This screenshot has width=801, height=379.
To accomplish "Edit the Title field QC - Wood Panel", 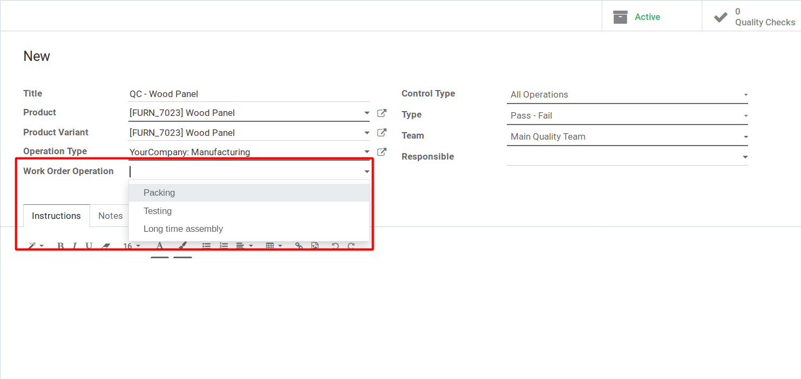I will tap(249, 94).
